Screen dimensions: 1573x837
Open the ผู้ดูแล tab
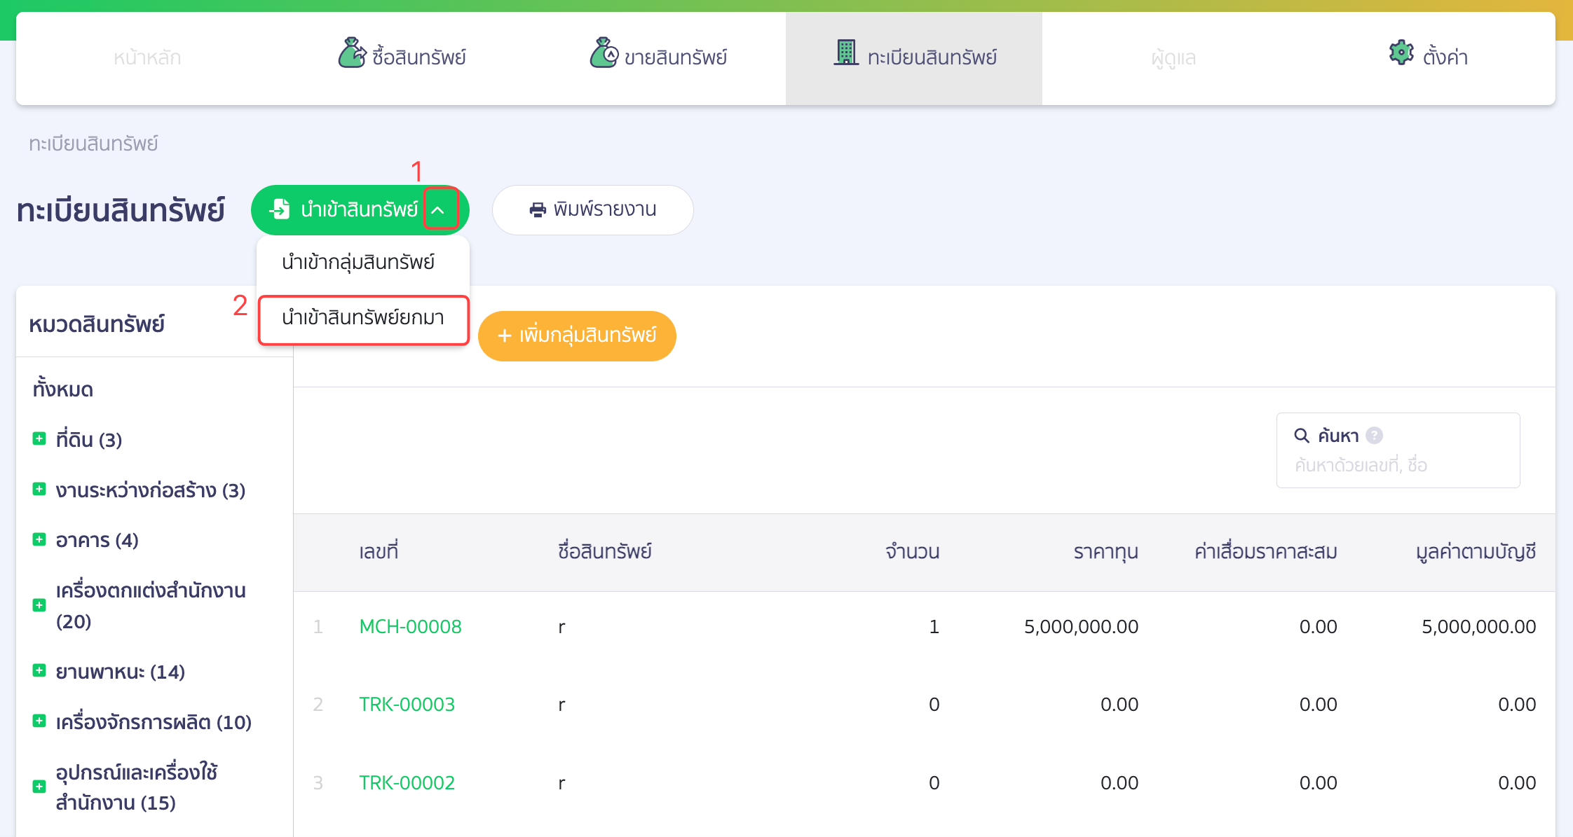click(1173, 57)
